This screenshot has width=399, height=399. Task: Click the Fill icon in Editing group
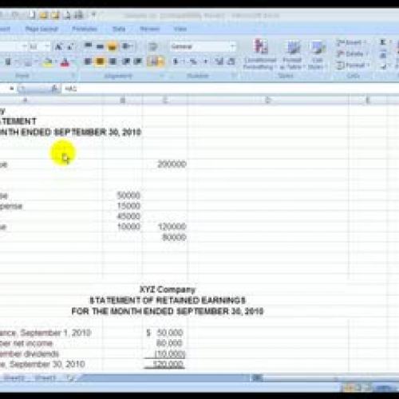[x=383, y=55]
